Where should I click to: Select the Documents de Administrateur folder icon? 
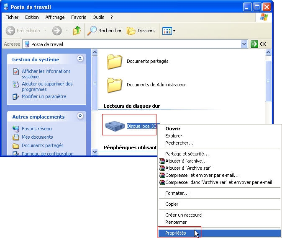coord(115,85)
